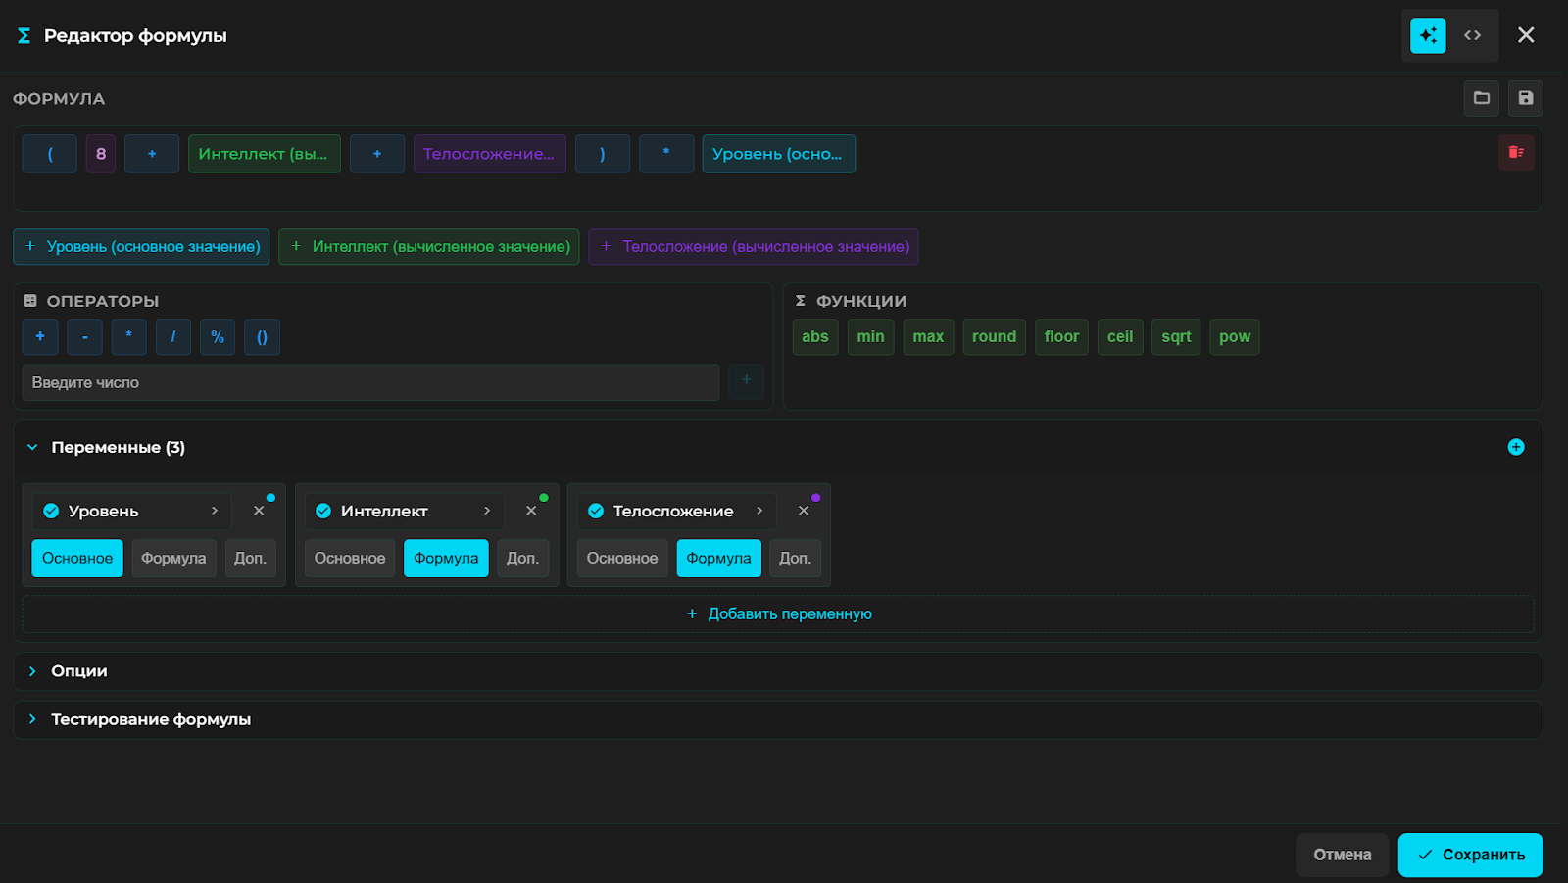1568x883 pixels.
Task: Open saved formulas folder icon
Action: click(x=1481, y=98)
